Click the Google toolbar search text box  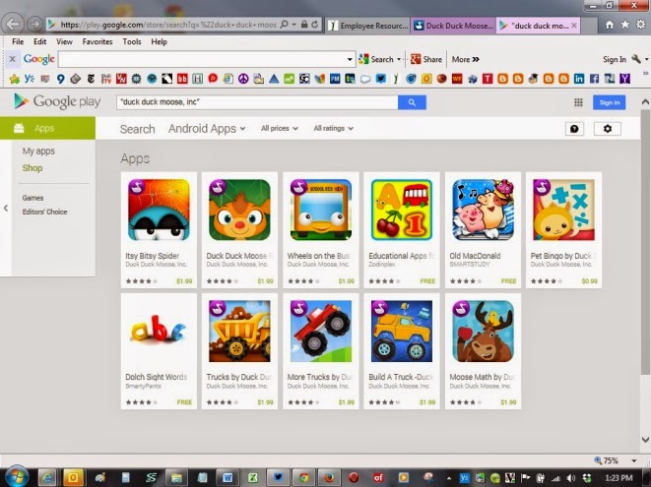pyautogui.click(x=202, y=59)
